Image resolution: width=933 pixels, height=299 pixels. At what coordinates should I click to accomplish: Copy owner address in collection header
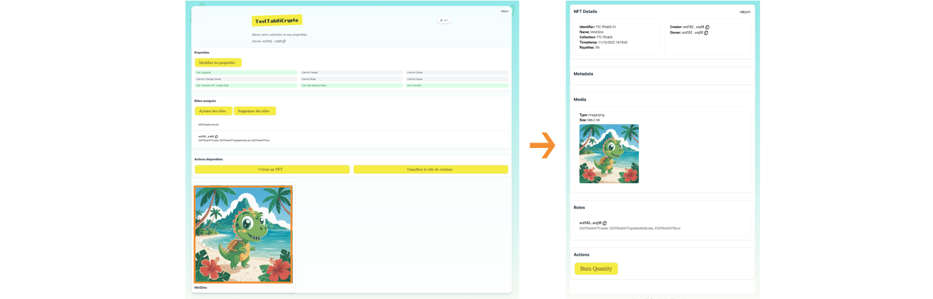point(284,41)
